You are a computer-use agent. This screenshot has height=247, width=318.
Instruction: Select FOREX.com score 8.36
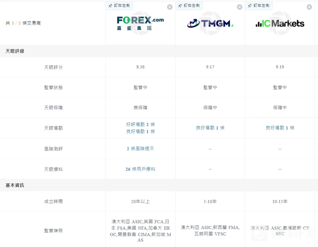(x=140, y=67)
